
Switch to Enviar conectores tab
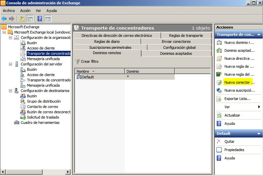pos(176,42)
